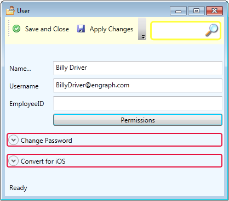Screen dimensions: 229x201
Task: Click into the Username field
Action: (x=138, y=86)
